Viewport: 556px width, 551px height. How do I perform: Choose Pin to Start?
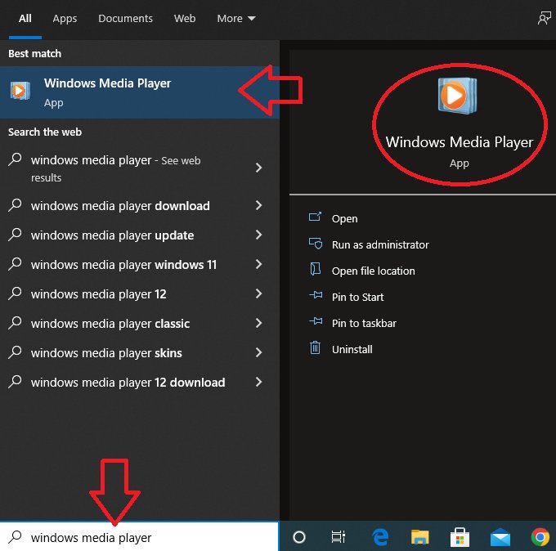[x=357, y=297]
